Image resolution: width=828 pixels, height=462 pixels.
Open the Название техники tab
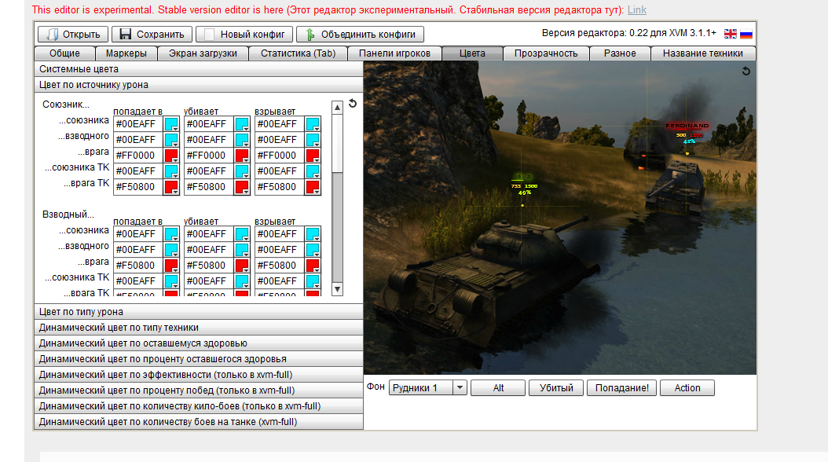(703, 53)
